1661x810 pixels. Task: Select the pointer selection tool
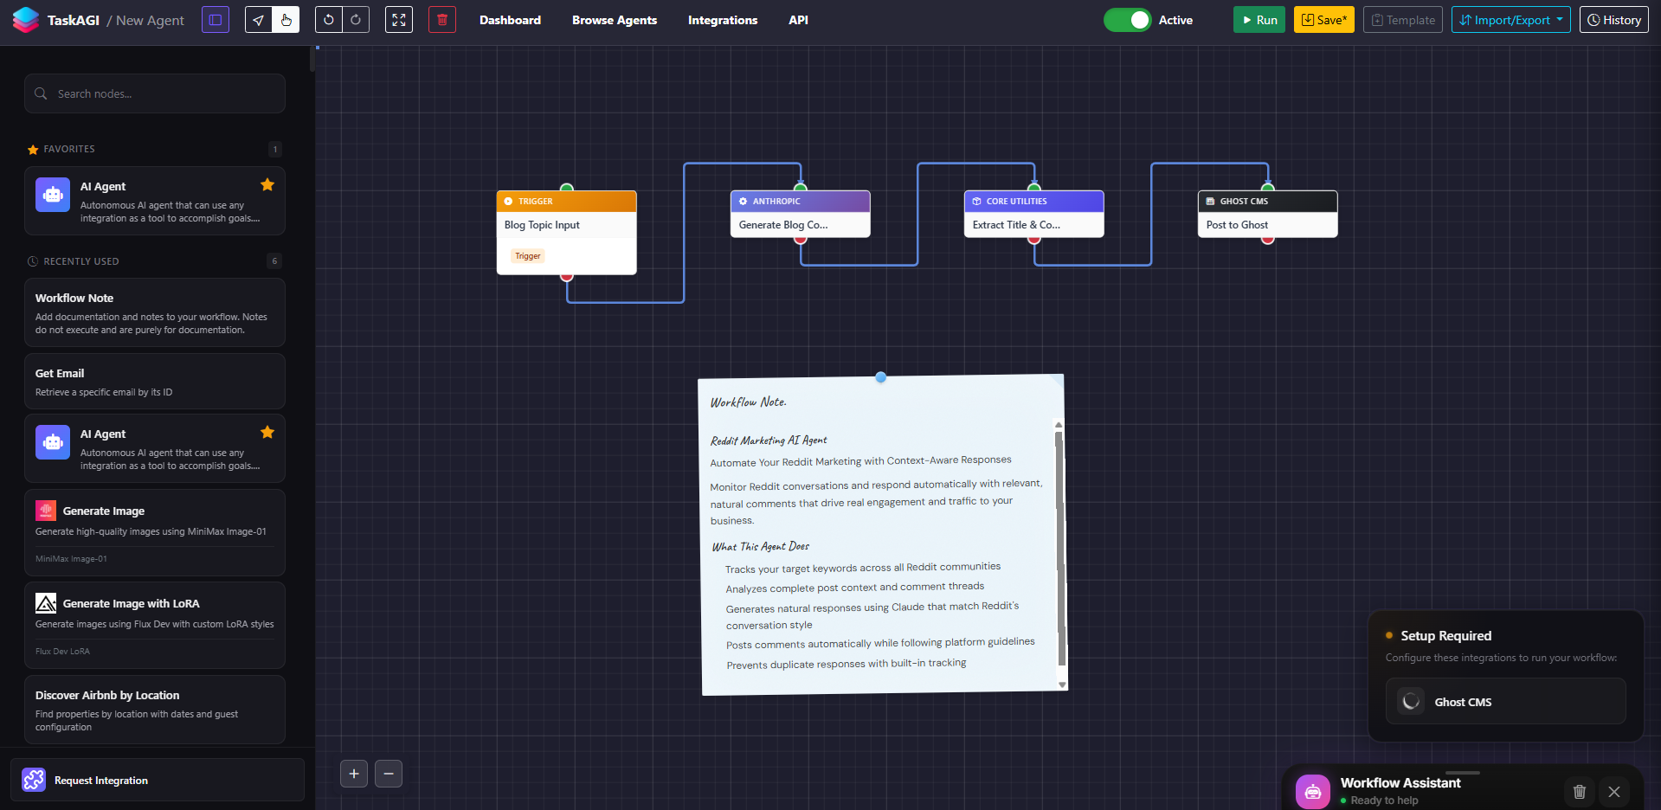[x=257, y=19]
